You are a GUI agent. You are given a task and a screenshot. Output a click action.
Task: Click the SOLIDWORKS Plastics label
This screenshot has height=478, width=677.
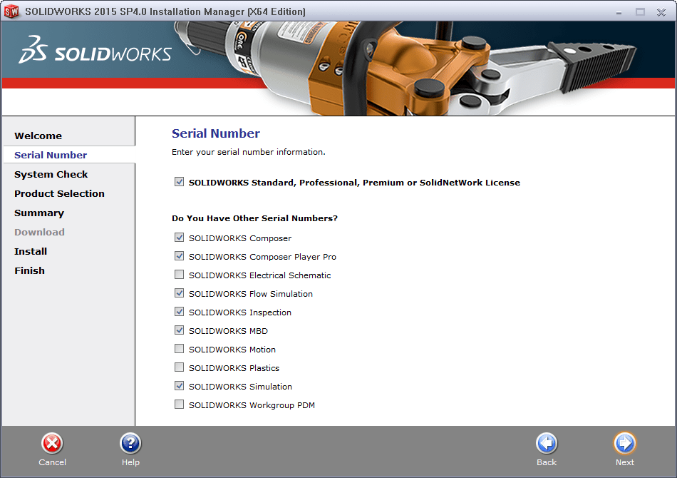click(234, 368)
